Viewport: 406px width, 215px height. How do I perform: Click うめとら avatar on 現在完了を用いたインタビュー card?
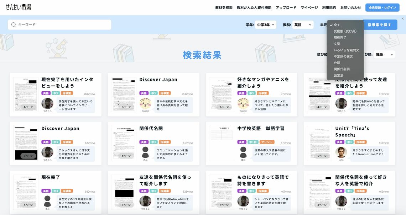click(47, 104)
